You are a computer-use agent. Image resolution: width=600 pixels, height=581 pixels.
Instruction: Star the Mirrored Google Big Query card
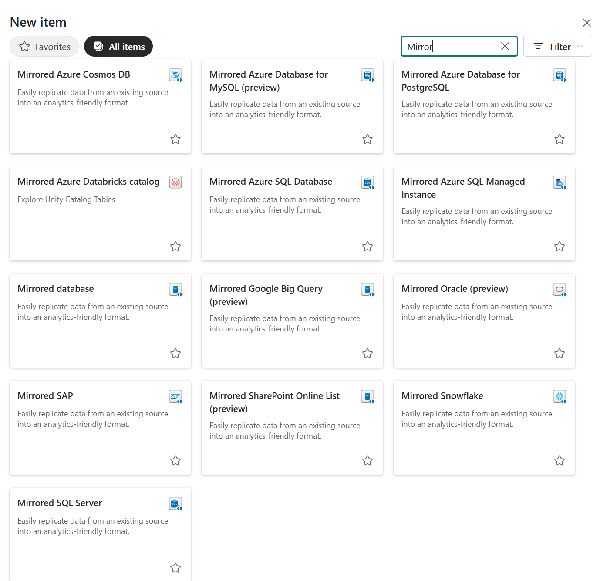367,353
